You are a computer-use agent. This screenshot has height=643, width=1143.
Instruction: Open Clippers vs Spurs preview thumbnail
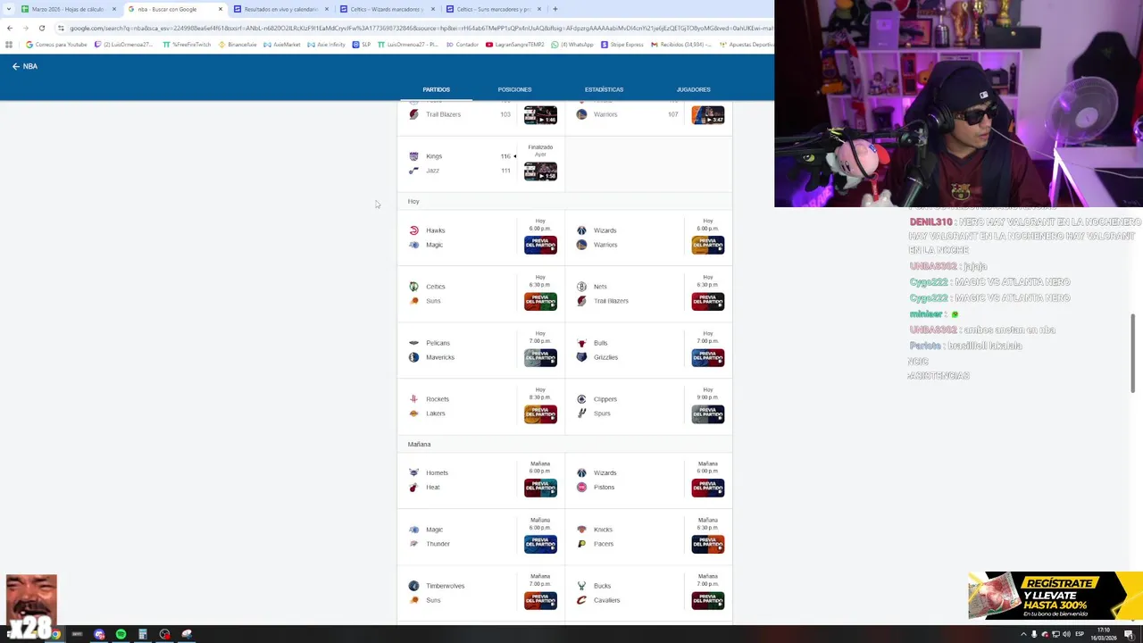708,413
